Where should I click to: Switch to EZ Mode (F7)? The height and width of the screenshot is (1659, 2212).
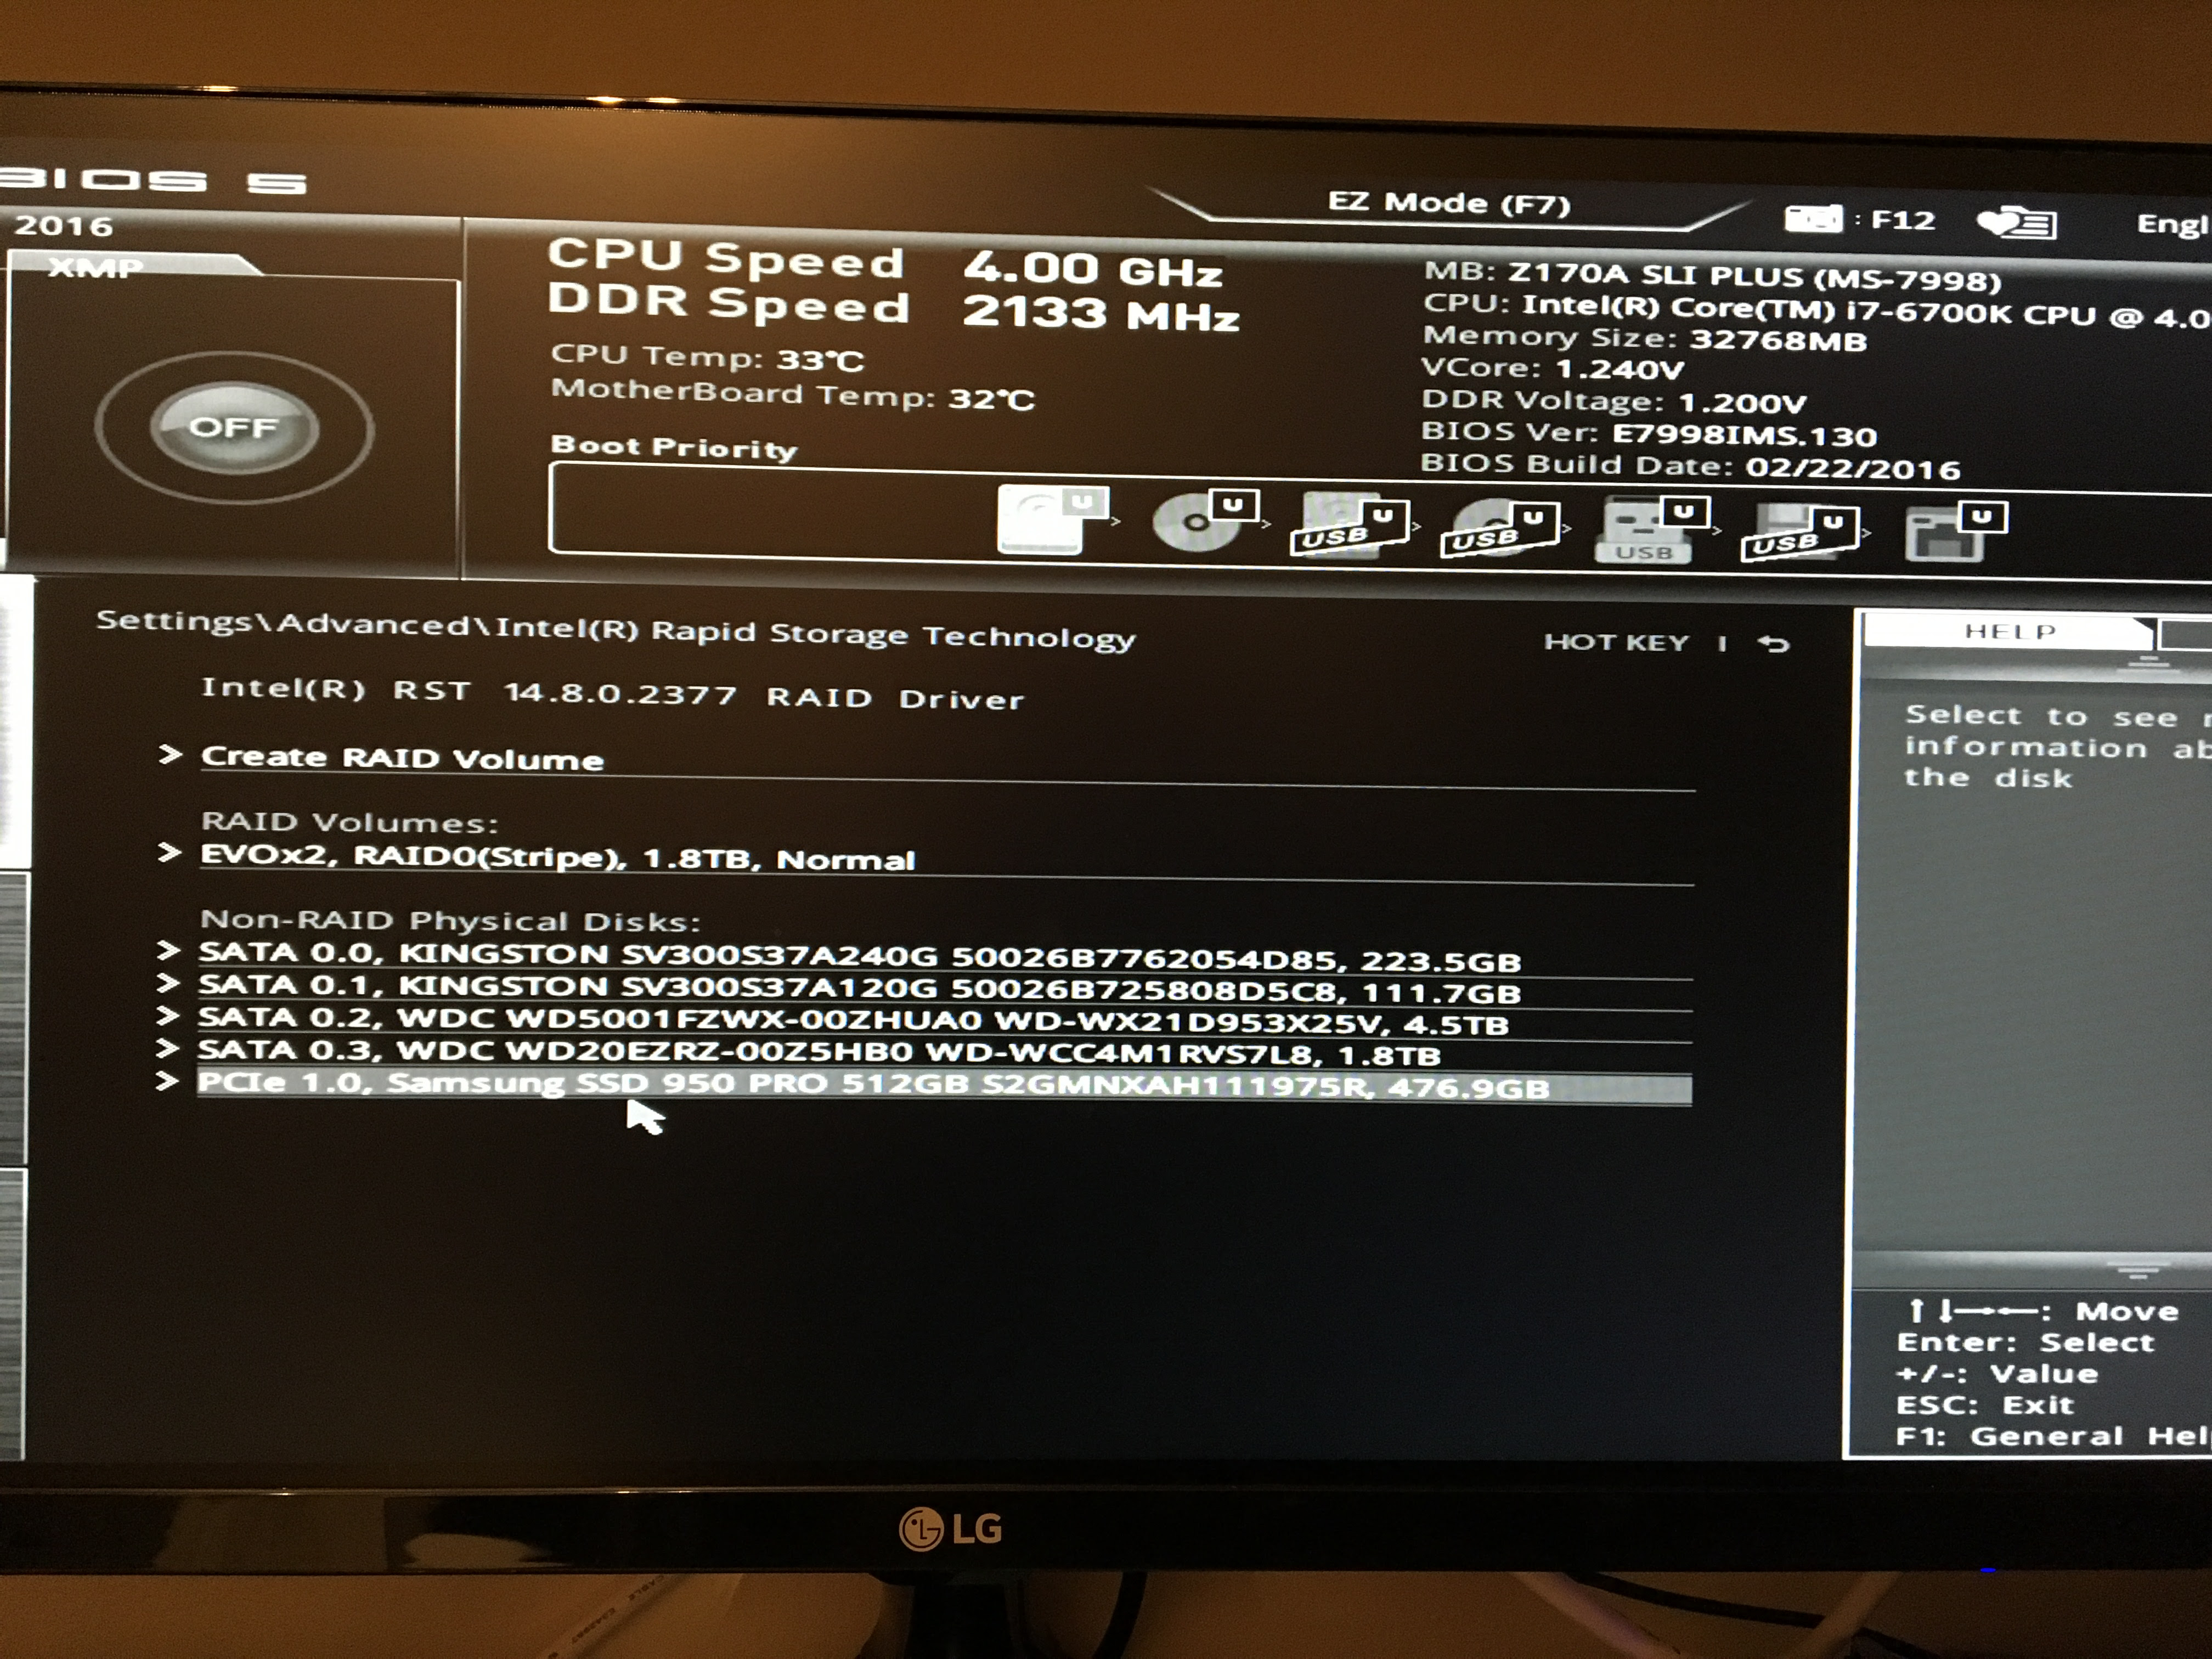[1449, 204]
